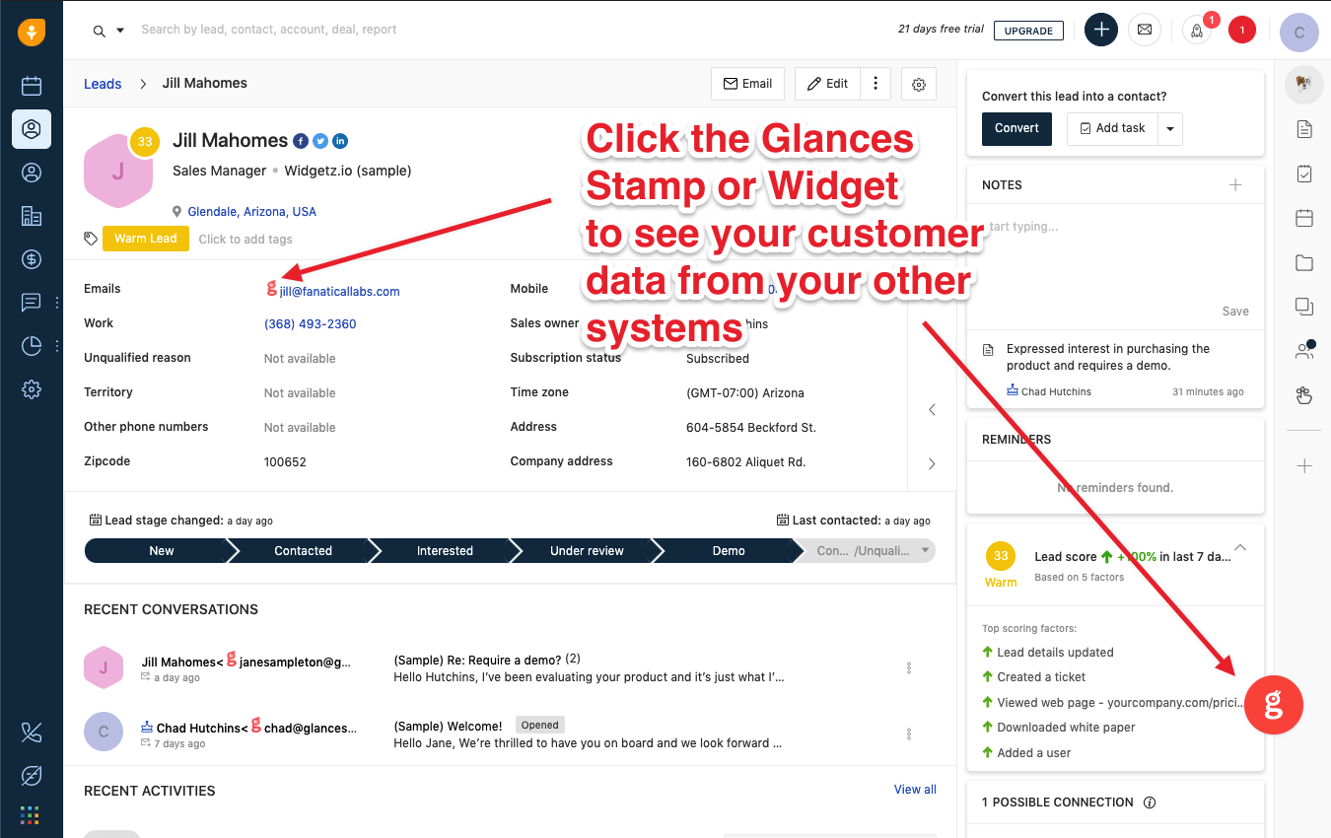Image resolution: width=1331 pixels, height=838 pixels.
Task: Open the Conversations chat icon in left sidebar
Action: click(x=32, y=303)
